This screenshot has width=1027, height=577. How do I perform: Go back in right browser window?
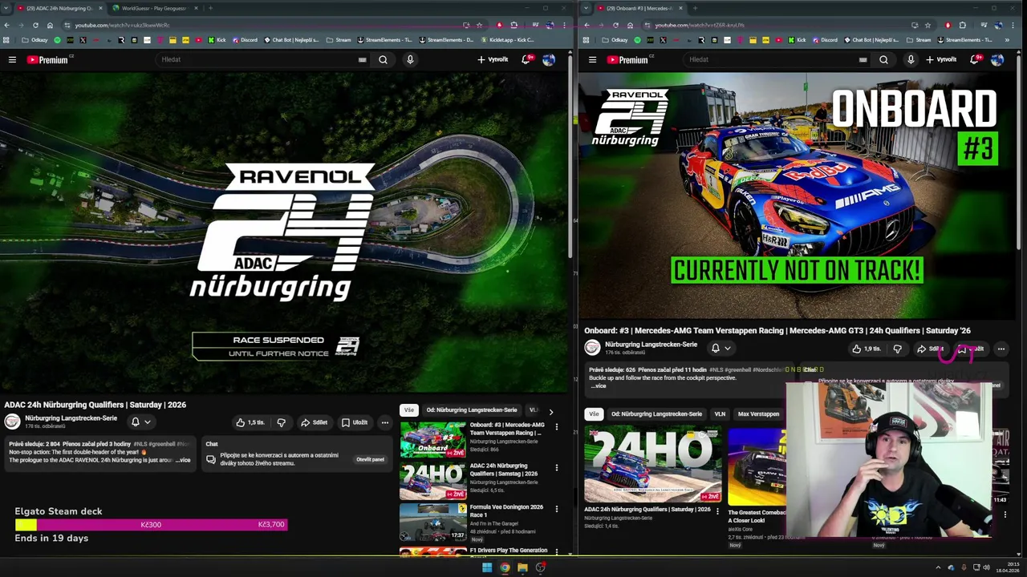(587, 25)
